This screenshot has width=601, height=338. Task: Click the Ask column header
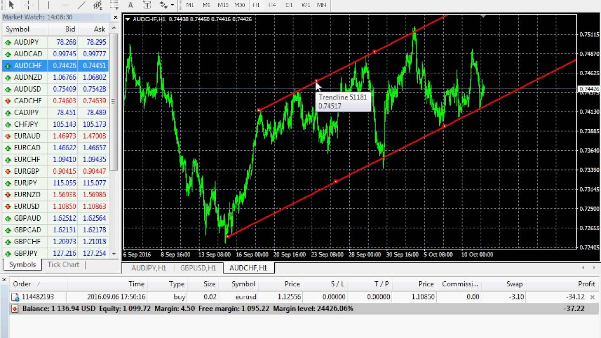pos(93,29)
